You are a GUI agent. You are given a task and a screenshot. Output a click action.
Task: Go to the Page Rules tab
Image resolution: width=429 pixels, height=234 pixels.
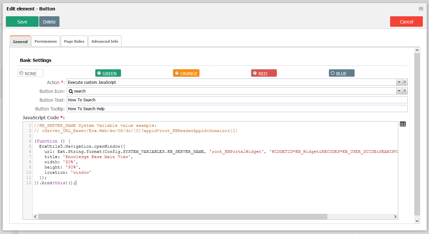[74, 41]
